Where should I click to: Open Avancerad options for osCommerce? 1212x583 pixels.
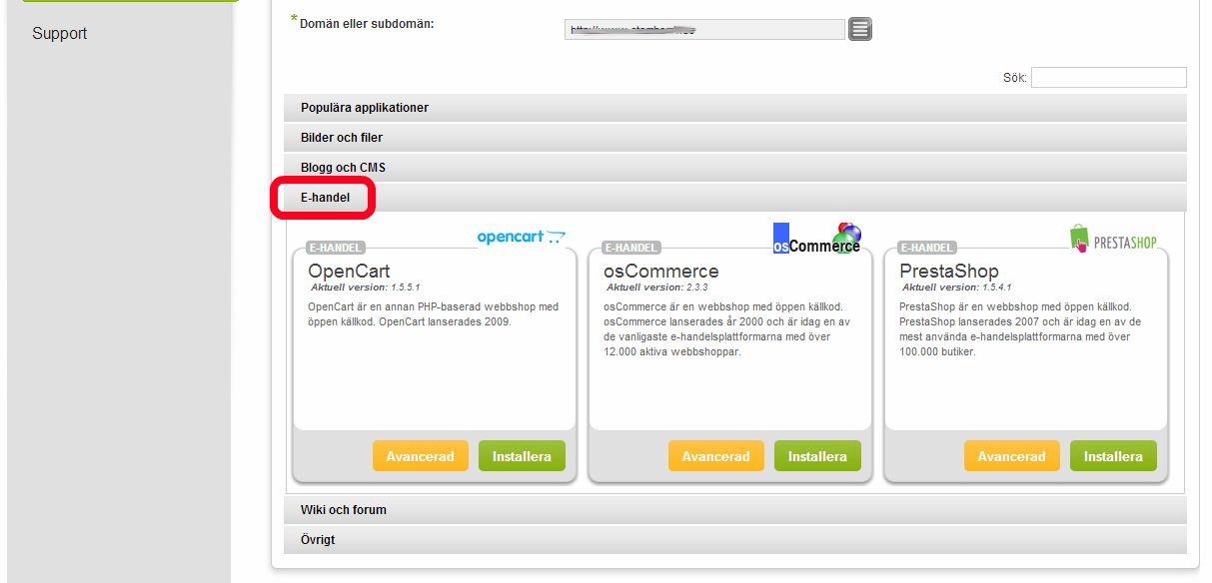tap(715, 456)
